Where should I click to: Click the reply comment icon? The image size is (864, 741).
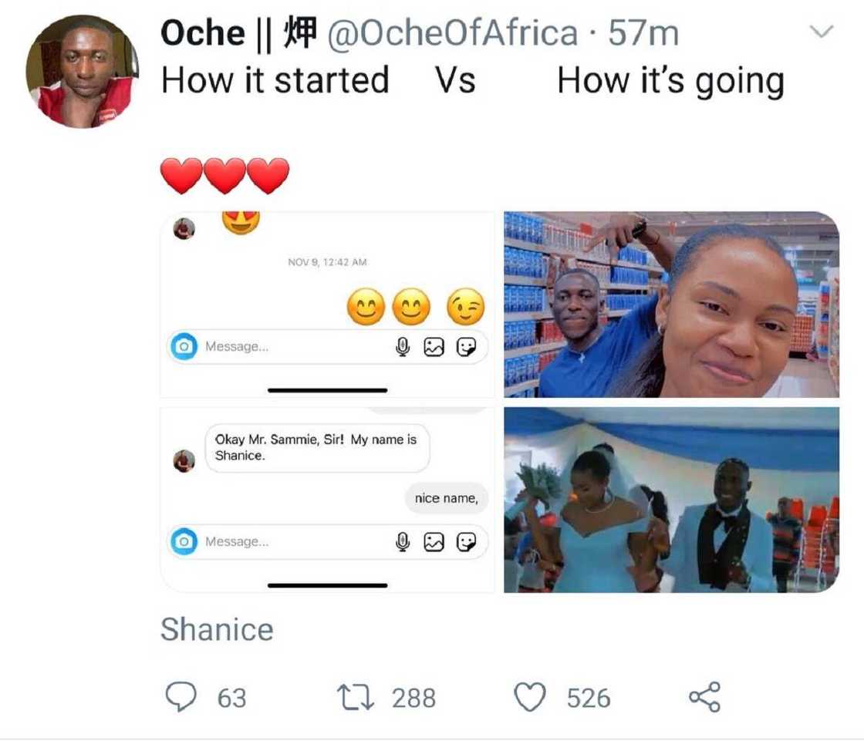point(181,698)
